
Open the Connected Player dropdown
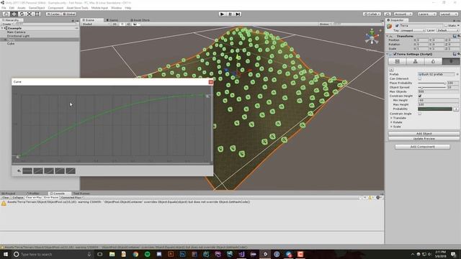[x=72, y=198]
